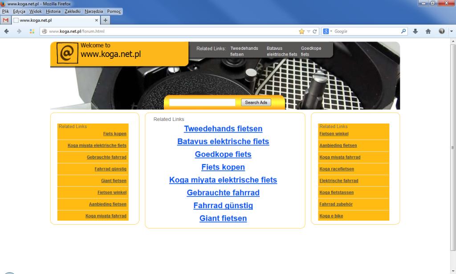Open the large Tweedehands fietsen link
This screenshot has width=456, height=274.
pyautogui.click(x=223, y=129)
